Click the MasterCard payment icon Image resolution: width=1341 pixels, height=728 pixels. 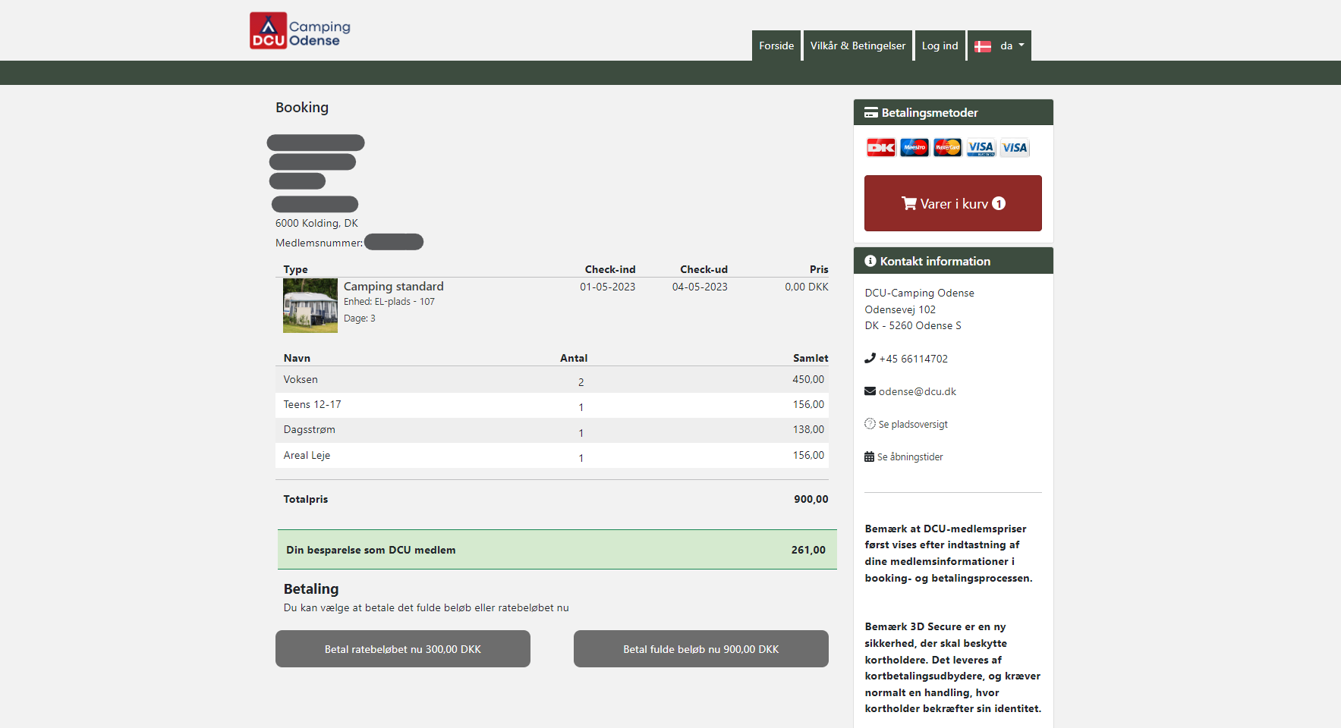click(x=947, y=148)
